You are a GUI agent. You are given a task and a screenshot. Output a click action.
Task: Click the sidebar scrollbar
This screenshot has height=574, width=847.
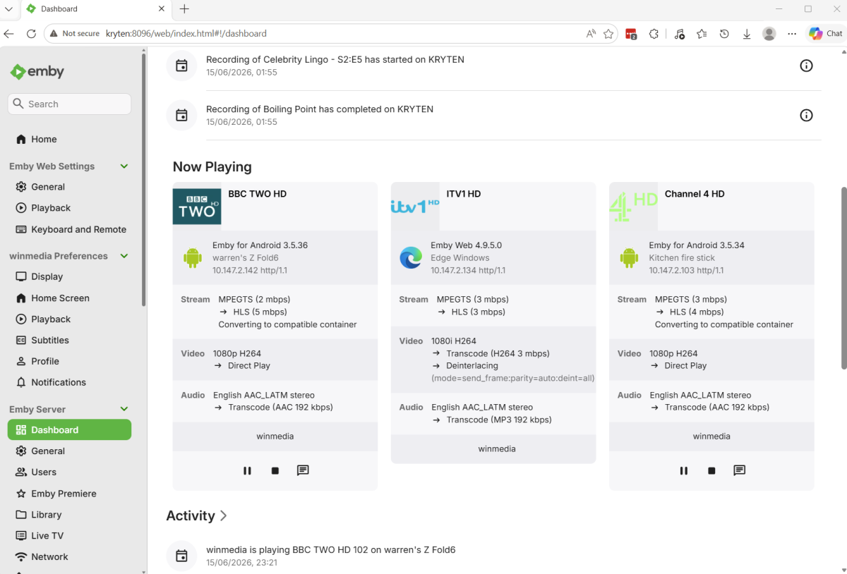(144, 180)
